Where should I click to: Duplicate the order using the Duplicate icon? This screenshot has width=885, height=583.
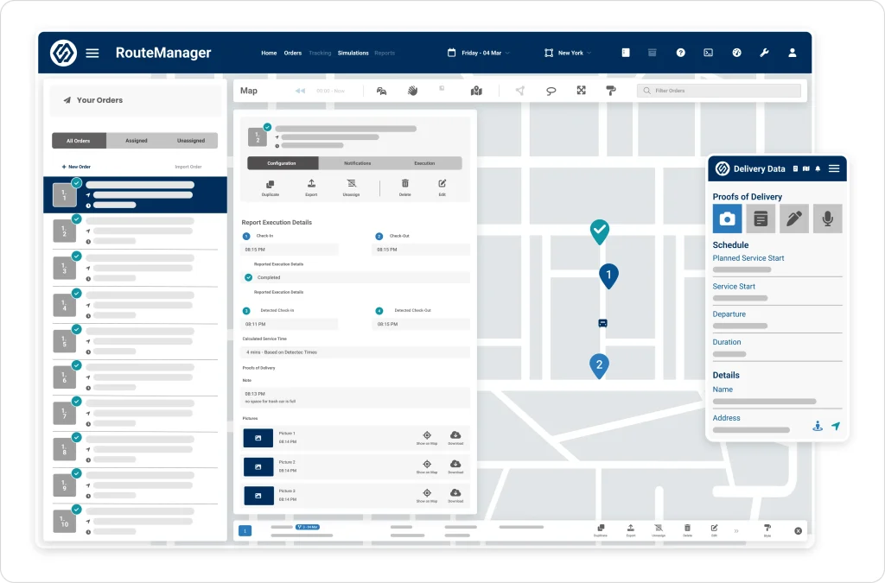pyautogui.click(x=270, y=187)
